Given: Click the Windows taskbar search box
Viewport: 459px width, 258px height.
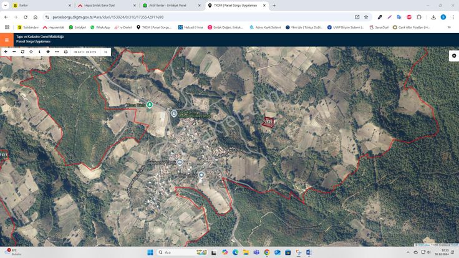Looking at the screenshot, I should click(178, 252).
